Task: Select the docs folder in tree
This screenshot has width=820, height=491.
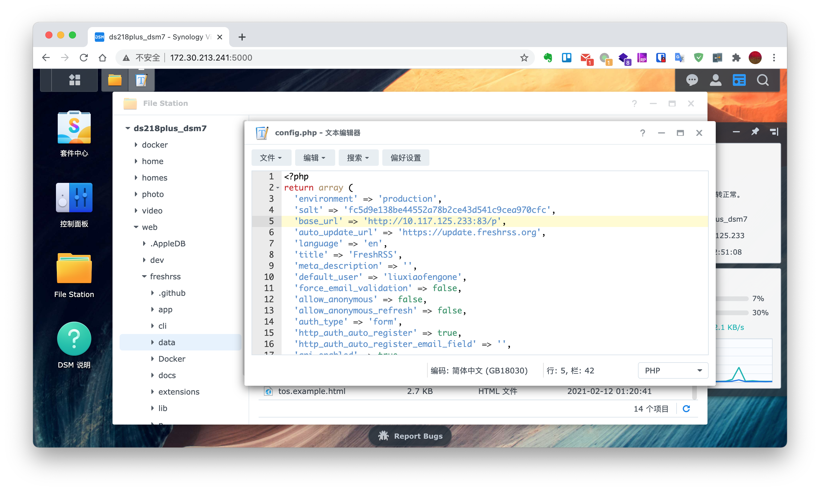Action: coord(167,375)
